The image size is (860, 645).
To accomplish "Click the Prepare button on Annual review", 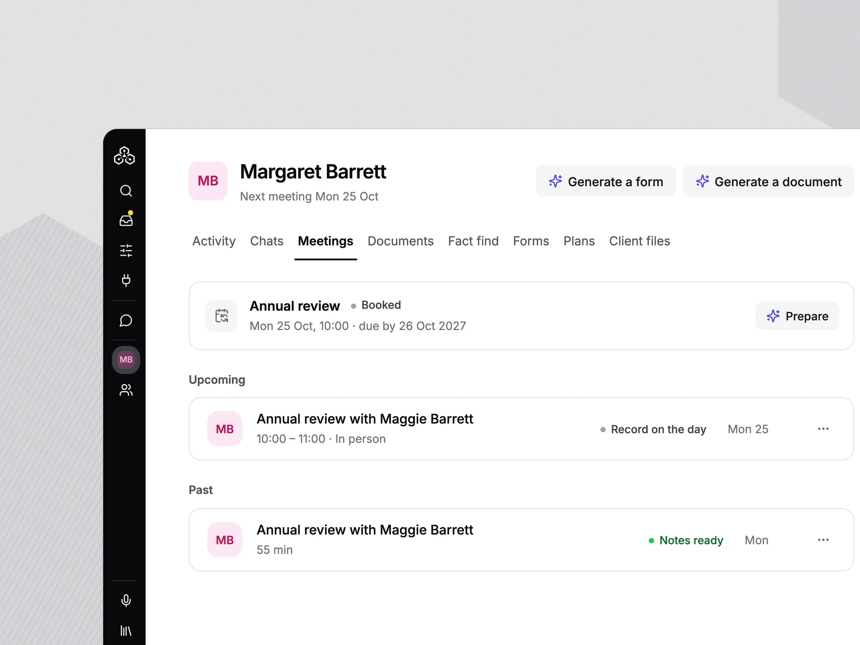I will 797,316.
